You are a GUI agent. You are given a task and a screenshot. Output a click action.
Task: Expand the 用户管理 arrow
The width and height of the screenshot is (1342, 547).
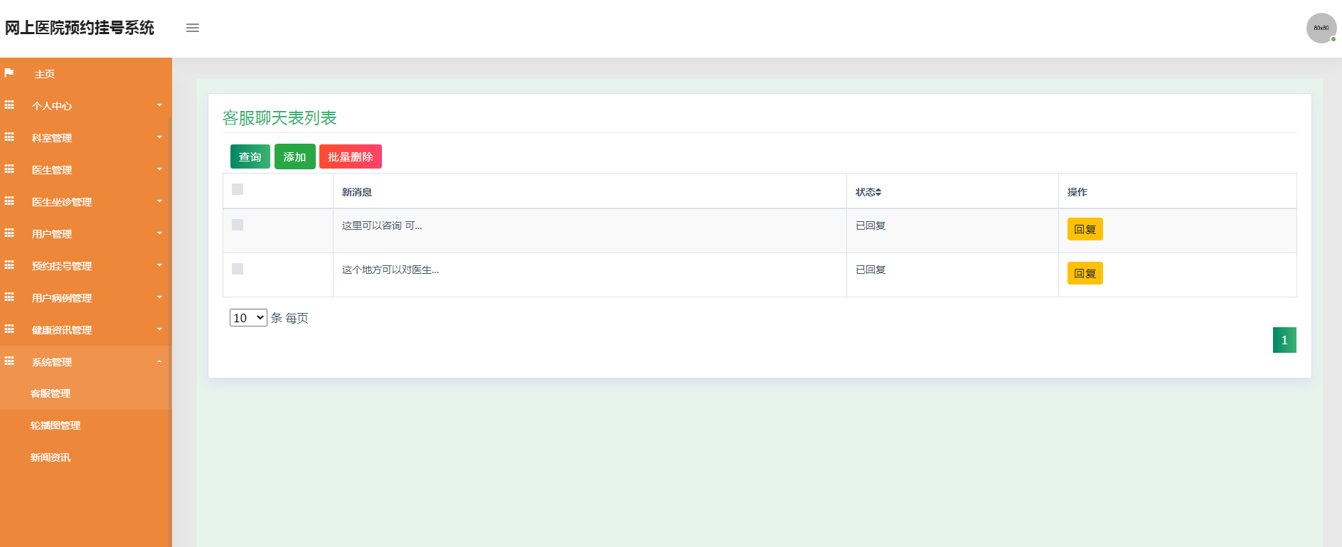pos(159,233)
